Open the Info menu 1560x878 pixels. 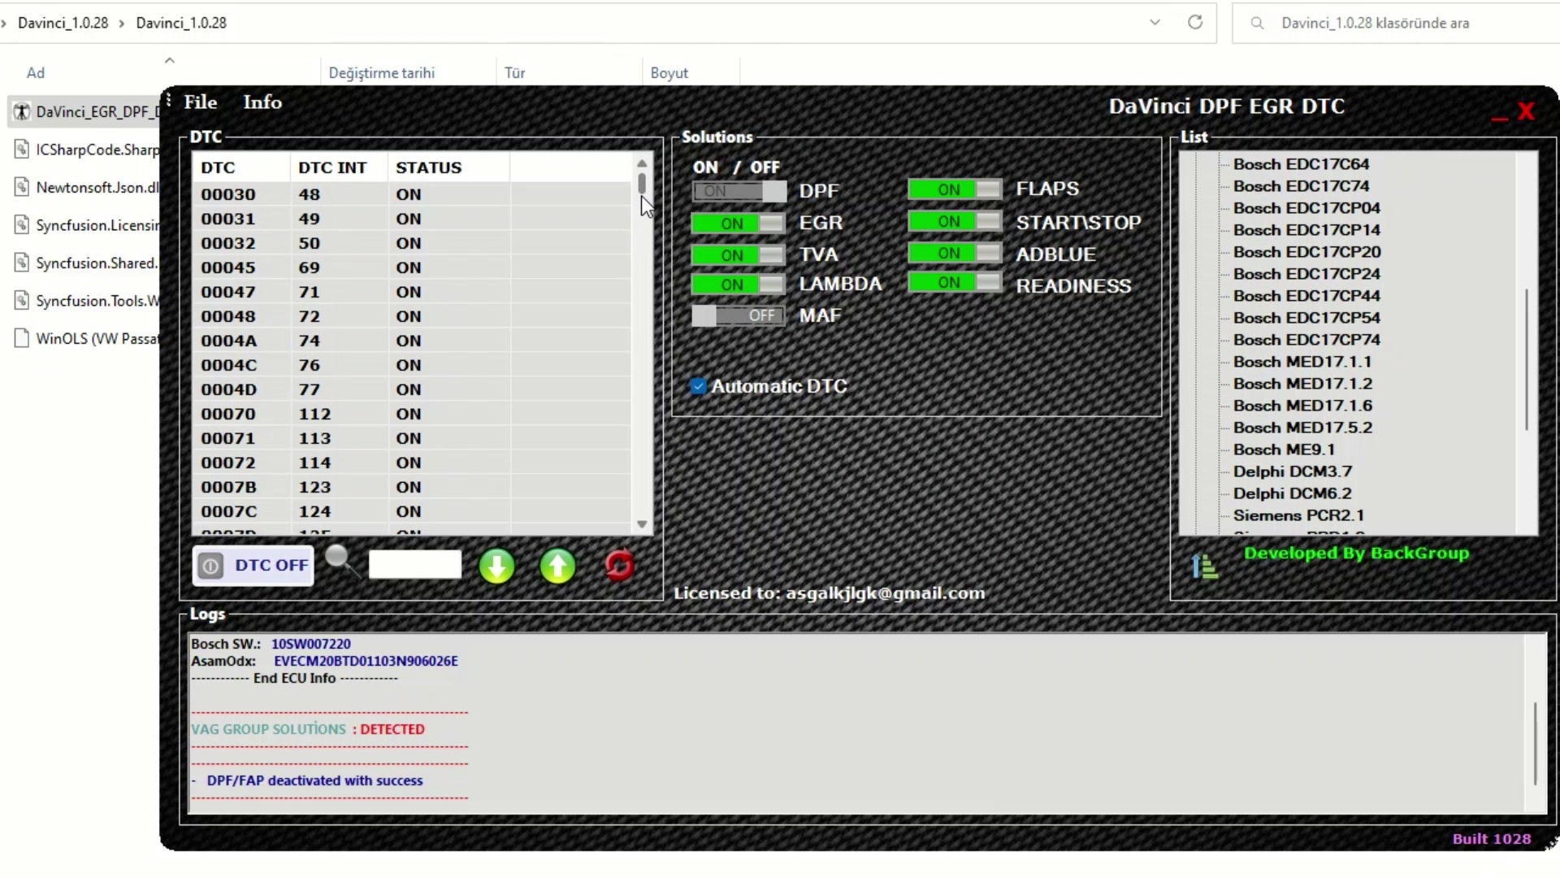(x=262, y=102)
